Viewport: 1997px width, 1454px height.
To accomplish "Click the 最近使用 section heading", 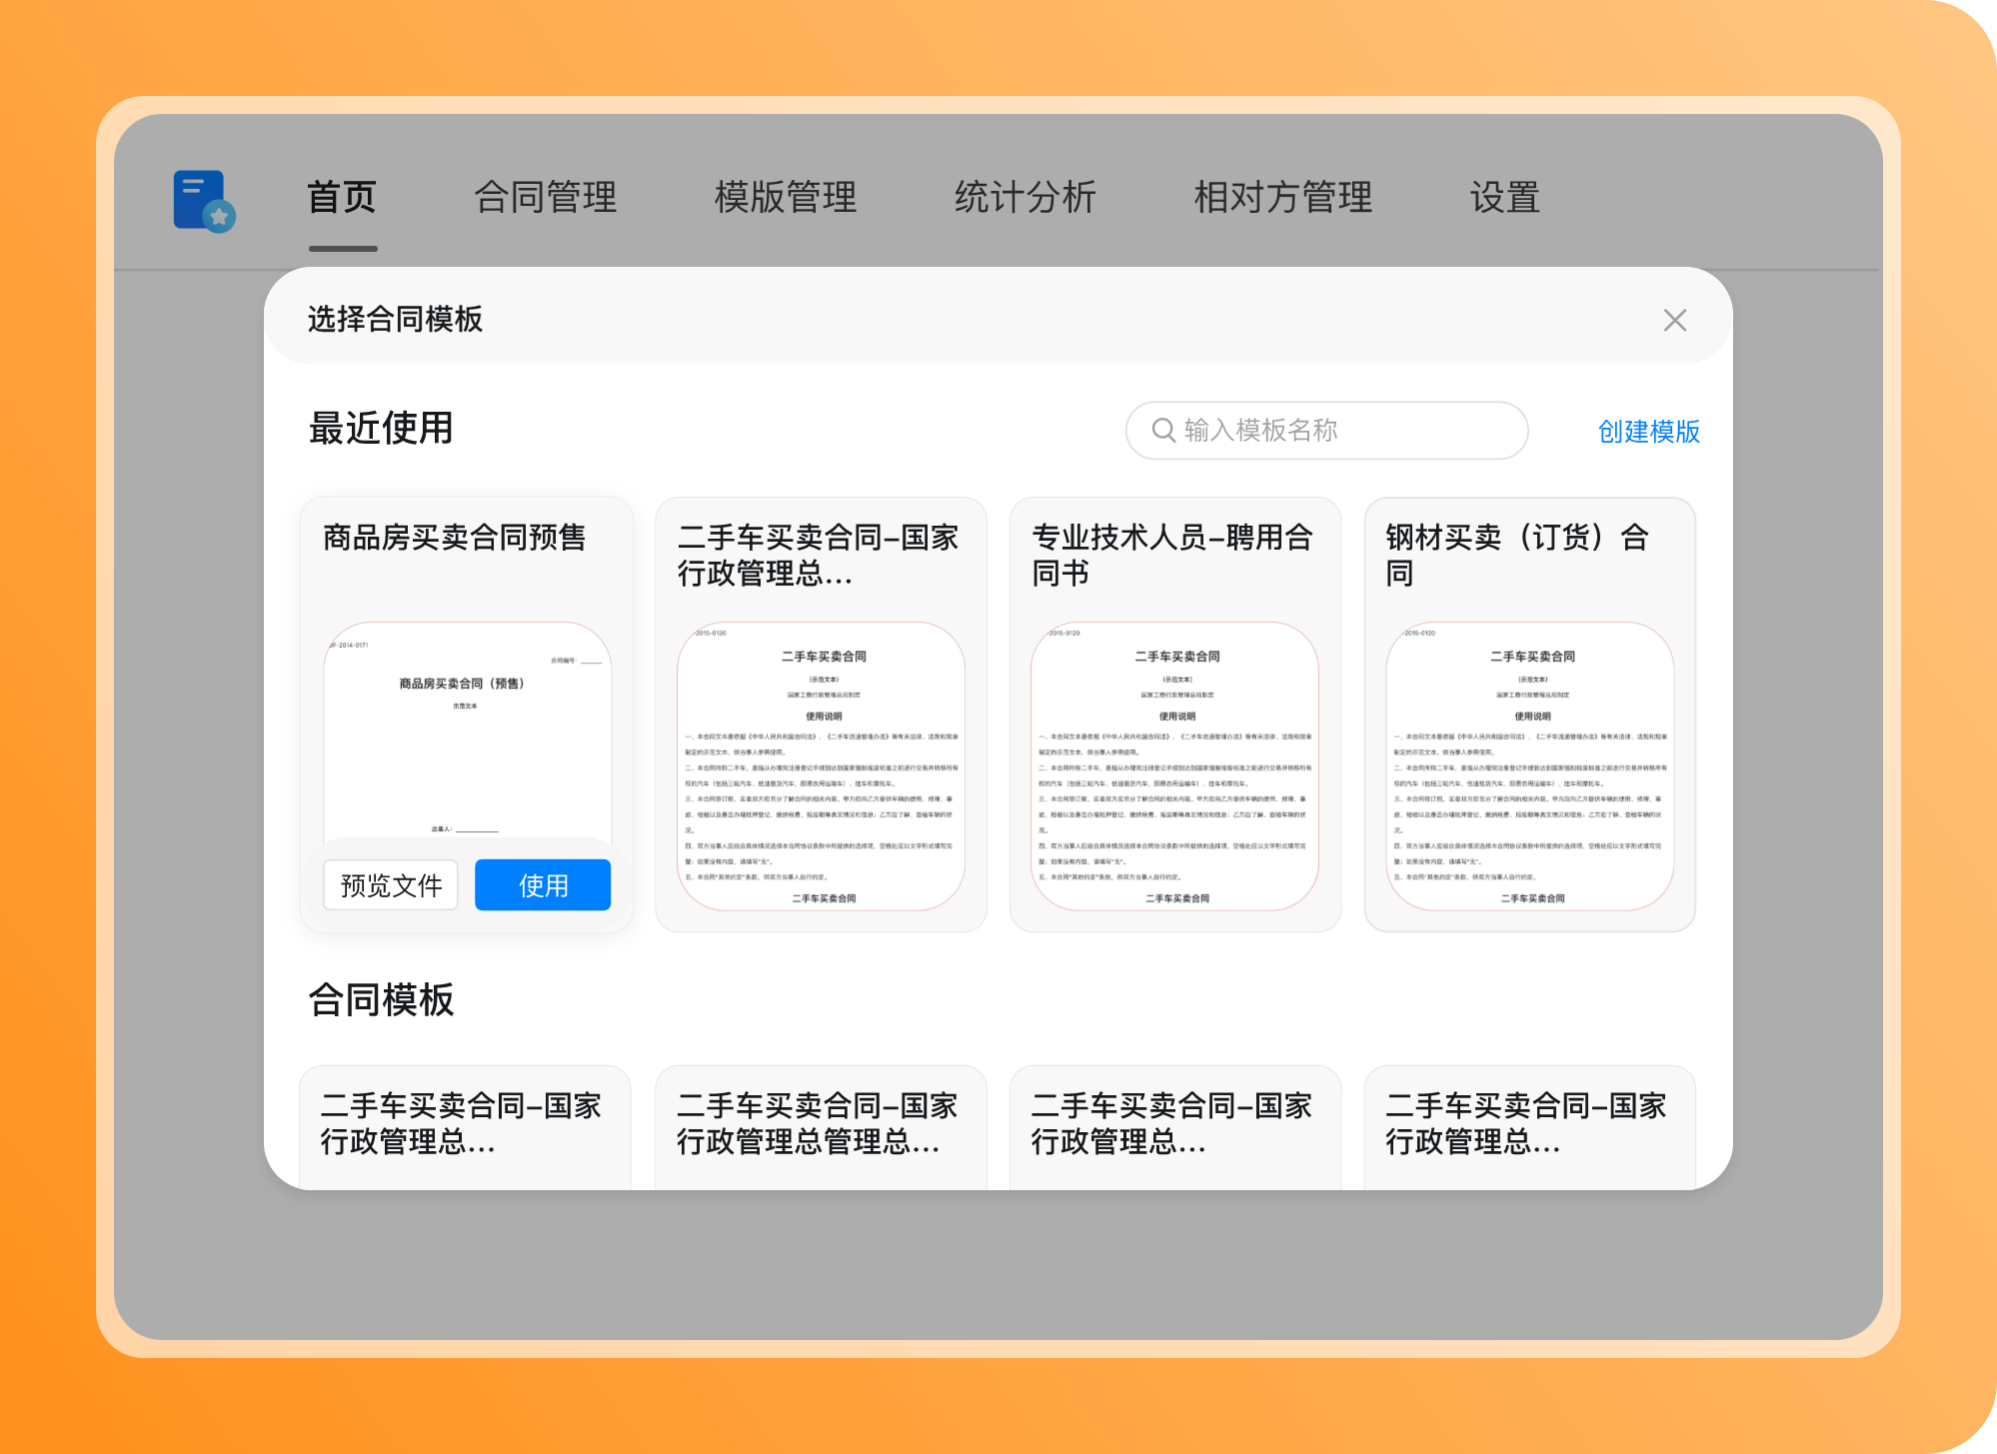I will 381,428.
